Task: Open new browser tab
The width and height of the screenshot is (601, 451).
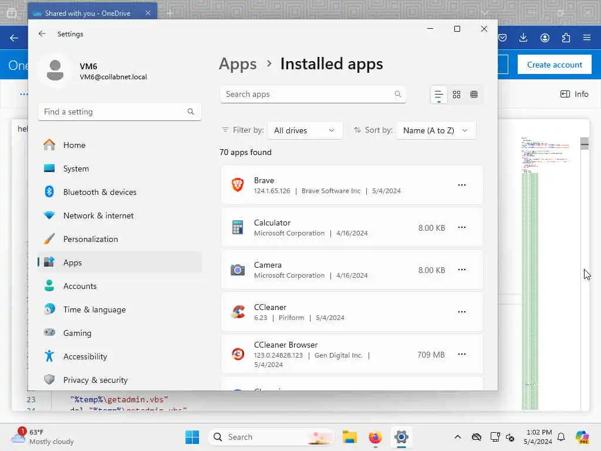Action: pyautogui.click(x=170, y=13)
